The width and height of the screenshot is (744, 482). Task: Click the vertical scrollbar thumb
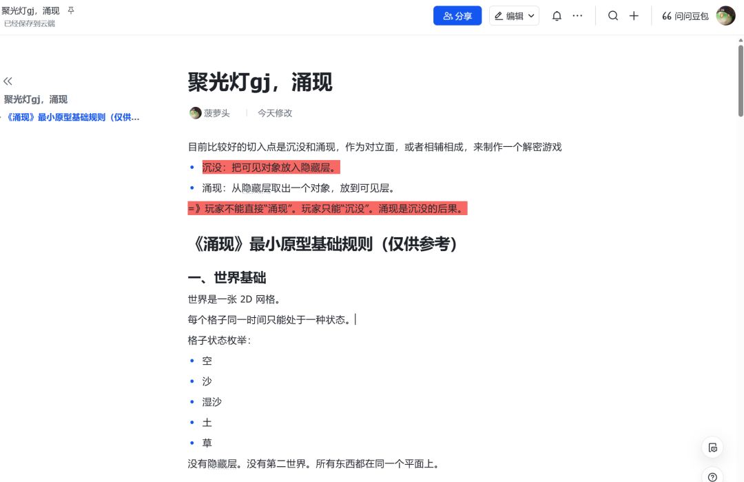pyautogui.click(x=741, y=80)
